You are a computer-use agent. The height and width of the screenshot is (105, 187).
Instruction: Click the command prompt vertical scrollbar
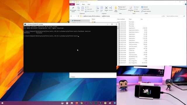[118, 45]
